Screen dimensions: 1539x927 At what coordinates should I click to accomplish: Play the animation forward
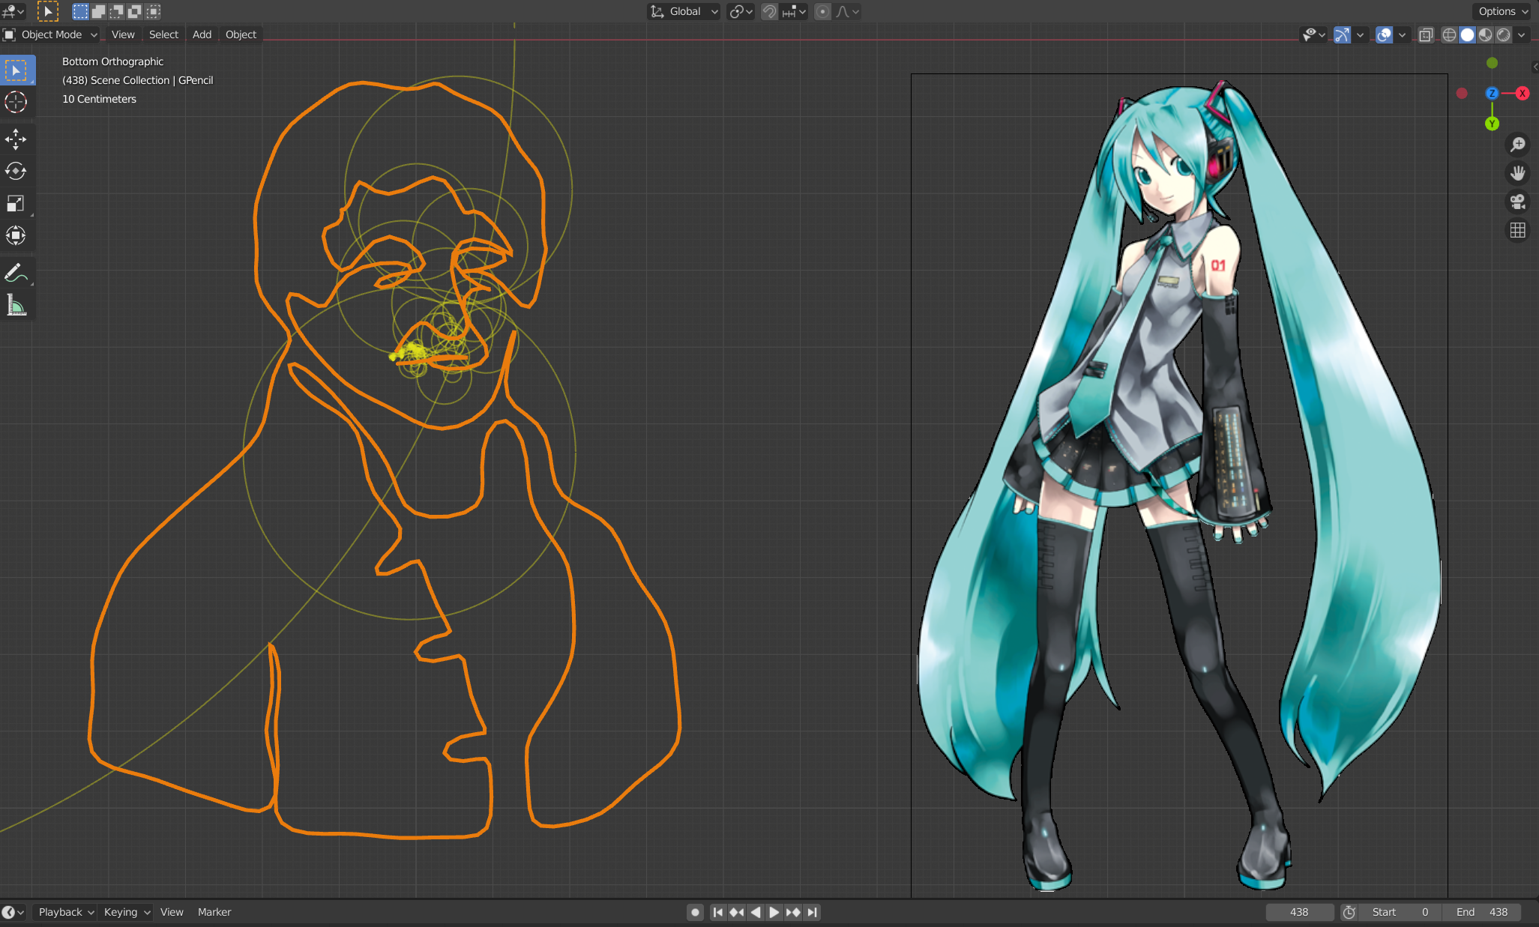coord(774,912)
